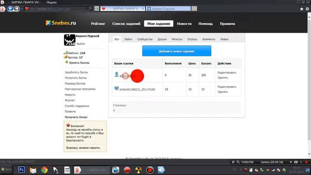Select the Друзья tasks tab
The image size is (311, 175).
point(162,39)
